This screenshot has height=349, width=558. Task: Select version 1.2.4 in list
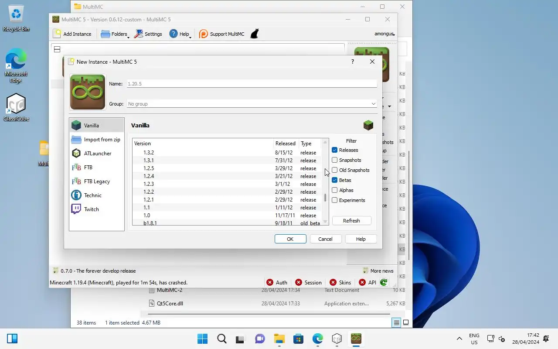pos(227,176)
